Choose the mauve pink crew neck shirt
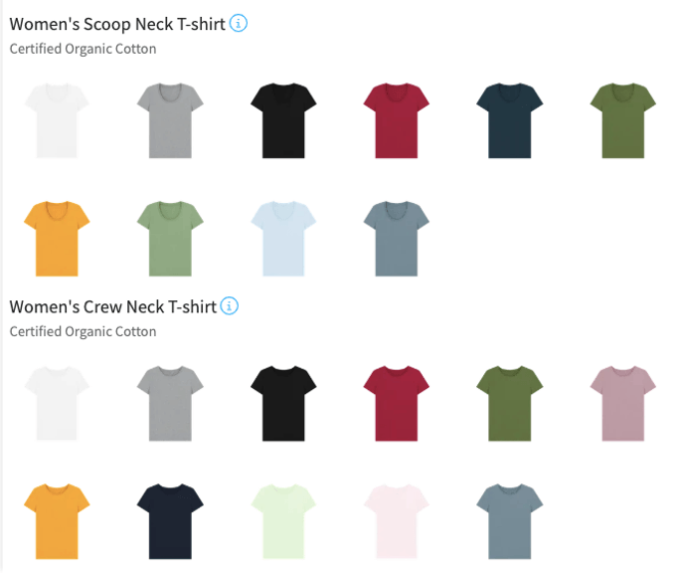Screen dimensions: 676x573 623,404
